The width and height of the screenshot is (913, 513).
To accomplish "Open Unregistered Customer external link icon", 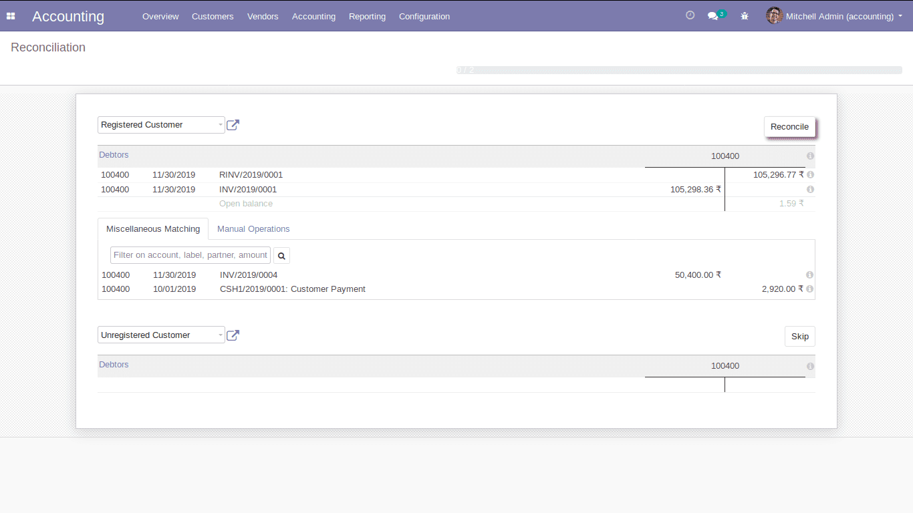I will 233,335.
